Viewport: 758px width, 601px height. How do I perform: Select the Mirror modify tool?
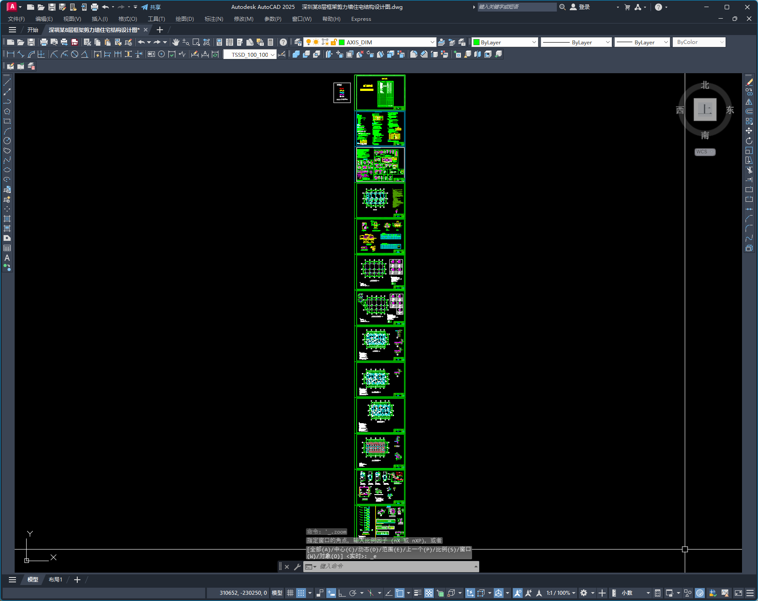(x=749, y=102)
